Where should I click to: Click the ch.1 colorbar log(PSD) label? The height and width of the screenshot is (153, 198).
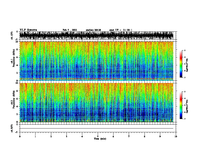coord(187,65)
